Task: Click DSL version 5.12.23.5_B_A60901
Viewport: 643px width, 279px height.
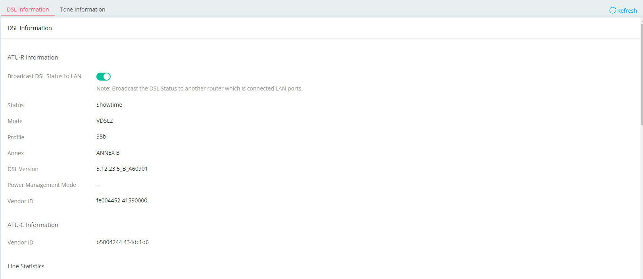Action: click(122, 169)
